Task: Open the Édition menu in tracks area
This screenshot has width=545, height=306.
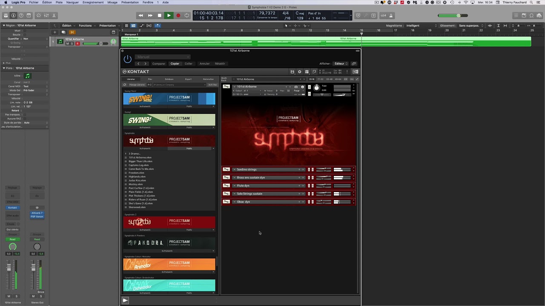Action: pos(68,25)
